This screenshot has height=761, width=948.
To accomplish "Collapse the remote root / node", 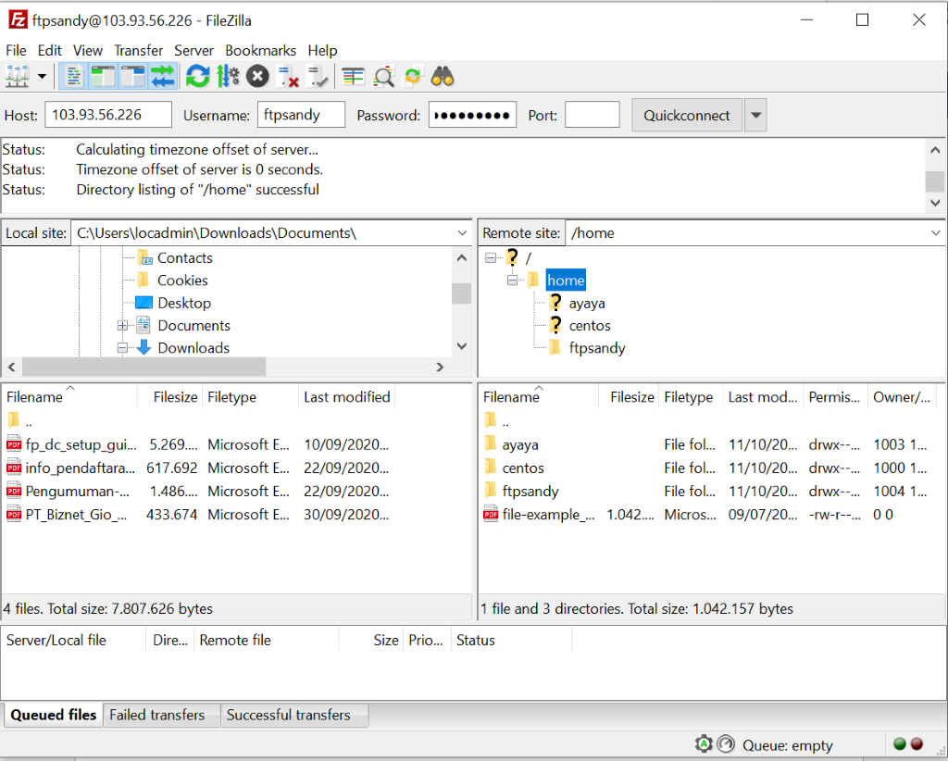I will (x=491, y=258).
